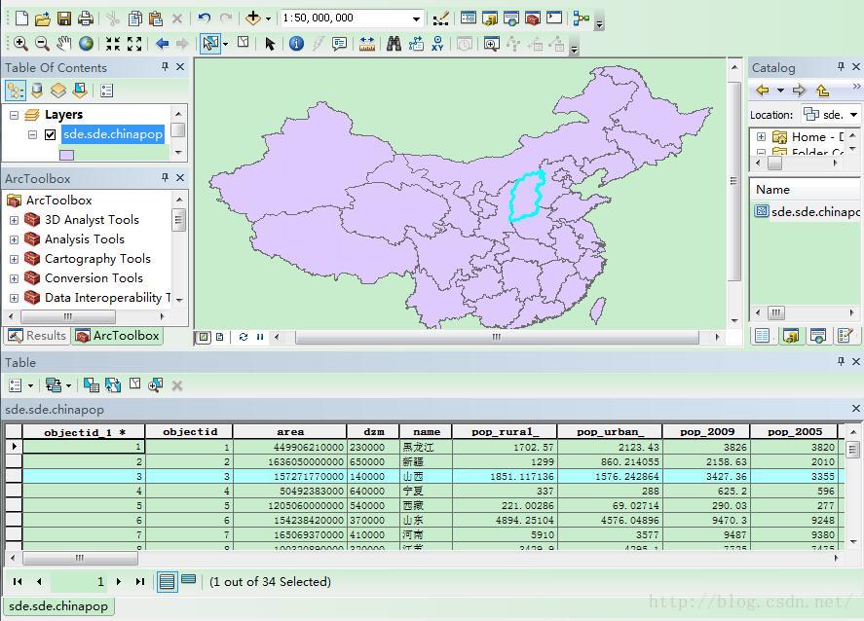Viewport: 864px width, 621px height.
Task: Open the map scale dropdown
Action: (417, 18)
